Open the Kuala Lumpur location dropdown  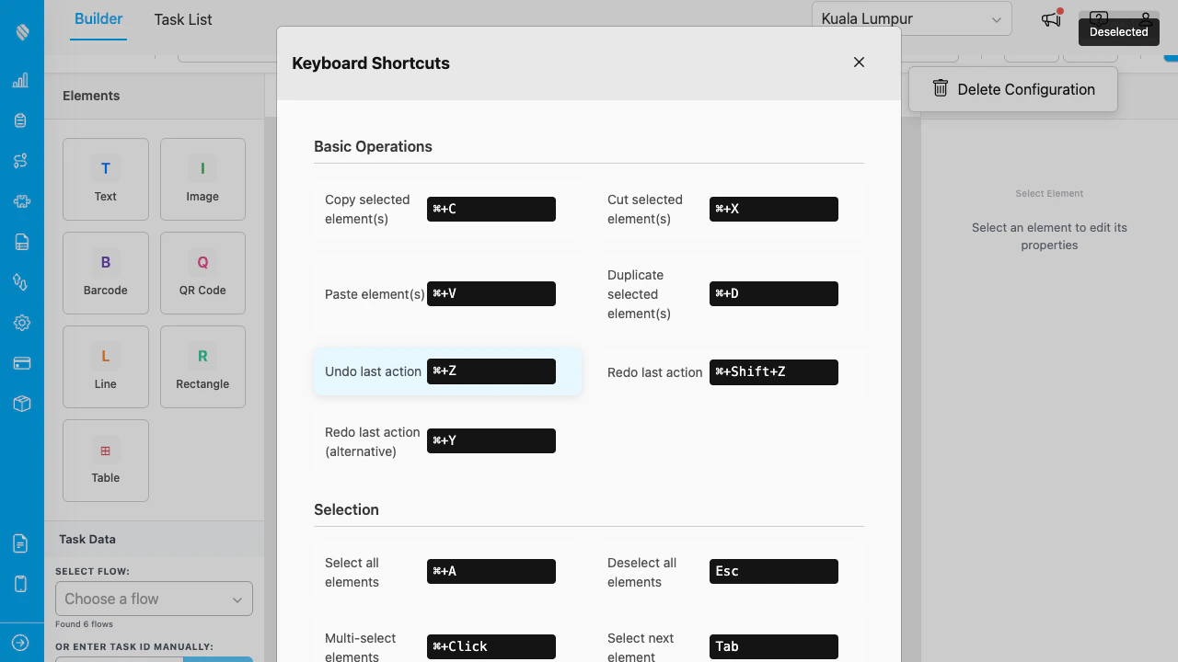coord(910,18)
